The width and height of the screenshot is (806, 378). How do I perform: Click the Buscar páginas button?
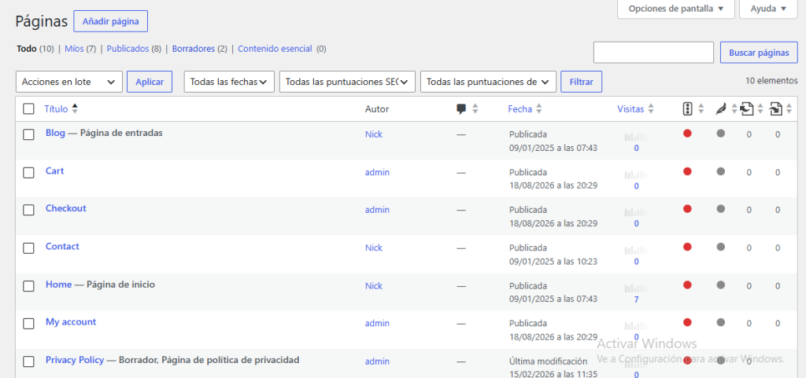coord(760,53)
